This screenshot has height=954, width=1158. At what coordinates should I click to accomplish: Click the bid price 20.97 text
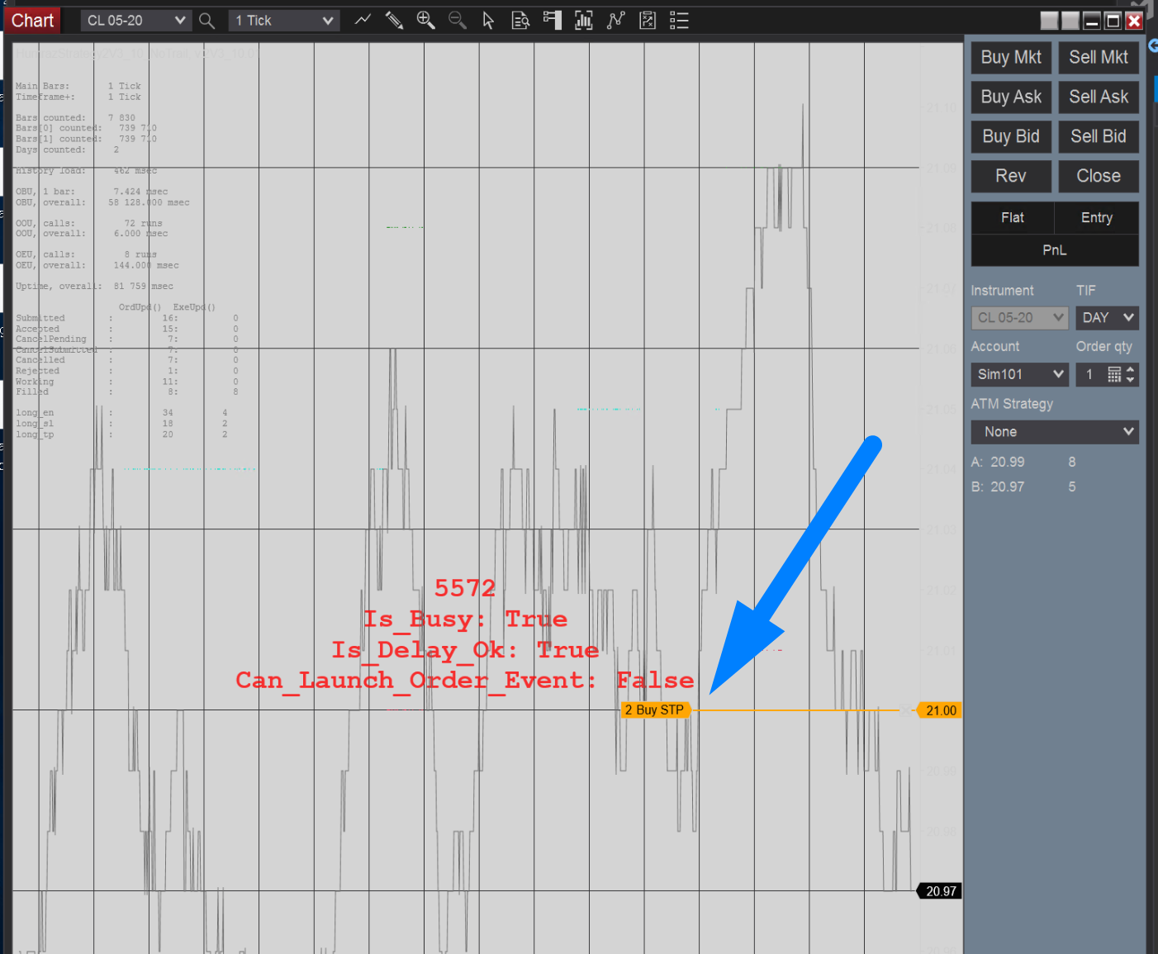click(x=1008, y=487)
